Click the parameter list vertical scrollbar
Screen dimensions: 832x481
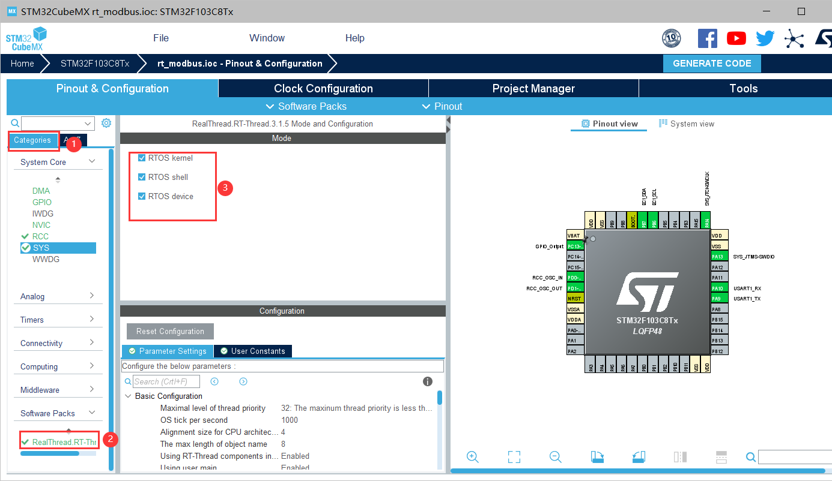tap(440, 398)
